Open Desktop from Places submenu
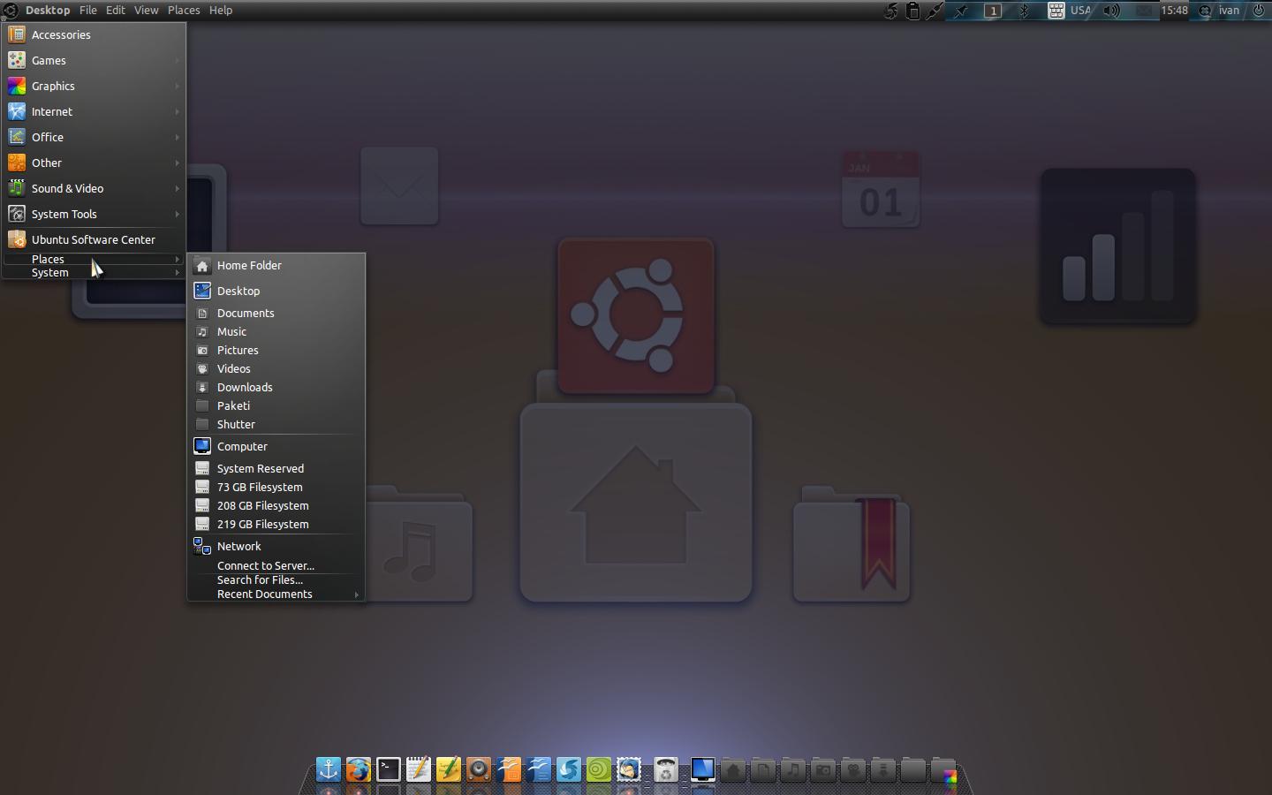The image size is (1272, 795). tap(276, 291)
